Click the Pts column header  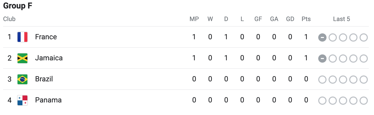coord(306,19)
